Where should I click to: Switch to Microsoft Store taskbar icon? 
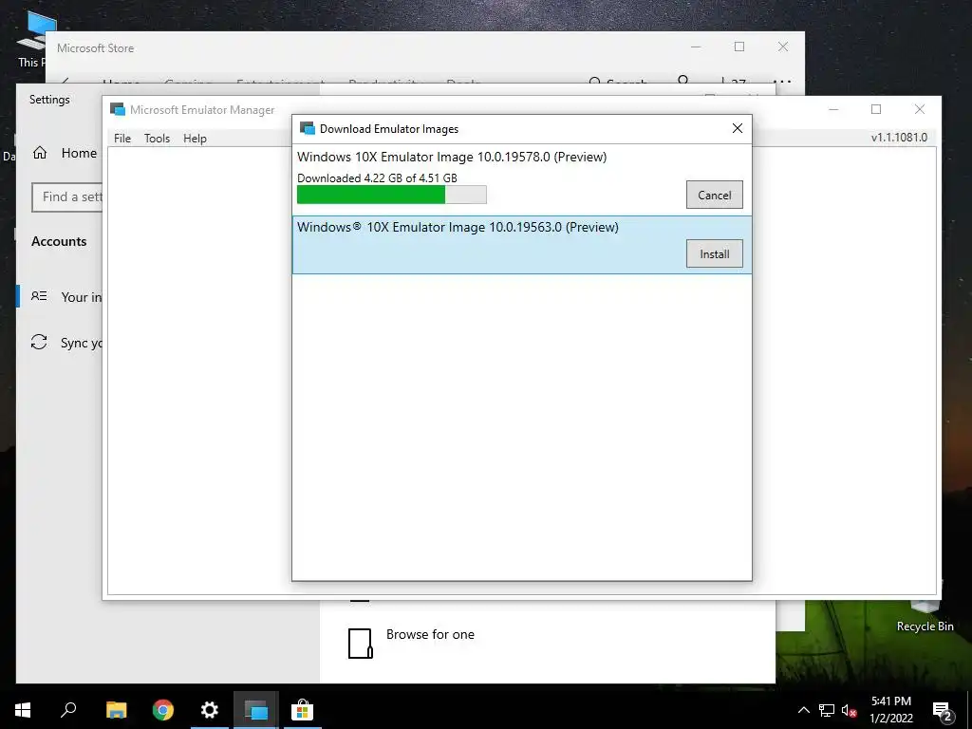pyautogui.click(x=303, y=710)
